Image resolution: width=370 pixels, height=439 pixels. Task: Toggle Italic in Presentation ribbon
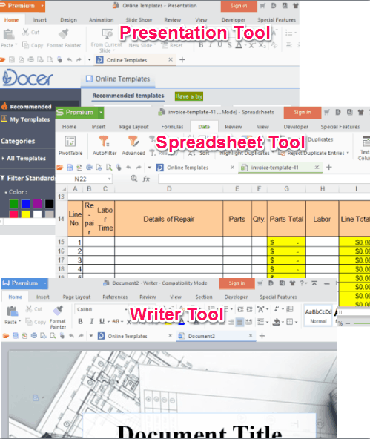click(210, 45)
